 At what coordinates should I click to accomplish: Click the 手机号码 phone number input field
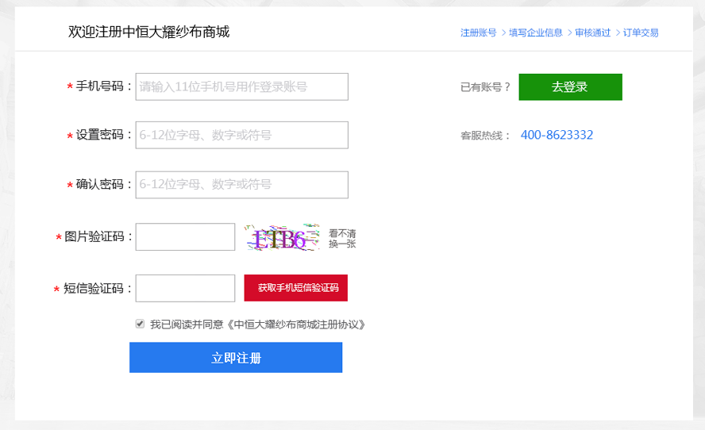click(x=242, y=86)
